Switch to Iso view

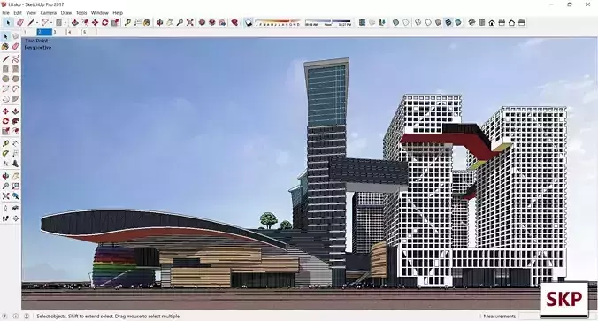point(472,22)
